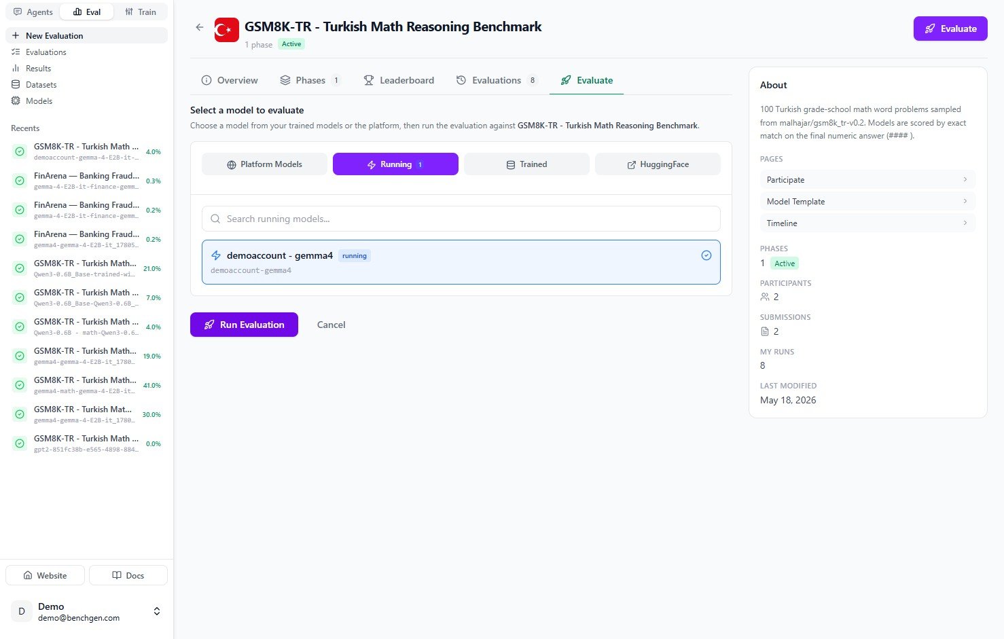Open New Evaluation in the sidebar
This screenshot has width=1004, height=639.
point(86,35)
